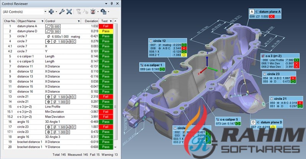This screenshot has height=159, width=306.
Task: Click the c-s caliper 5 callout title
Action: [229, 120]
